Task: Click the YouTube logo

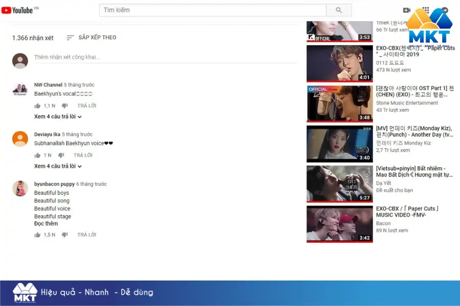Action: (x=19, y=9)
